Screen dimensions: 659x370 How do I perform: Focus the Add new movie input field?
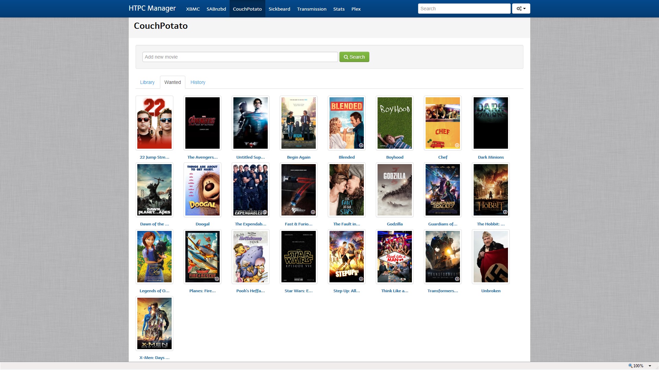pos(240,57)
